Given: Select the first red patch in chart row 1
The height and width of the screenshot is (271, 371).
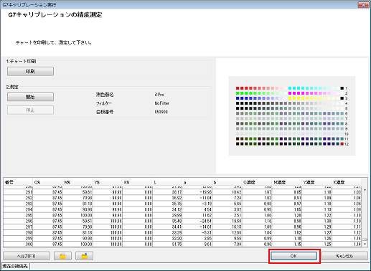Looking at the screenshot, I should pyautogui.click(x=238, y=88).
